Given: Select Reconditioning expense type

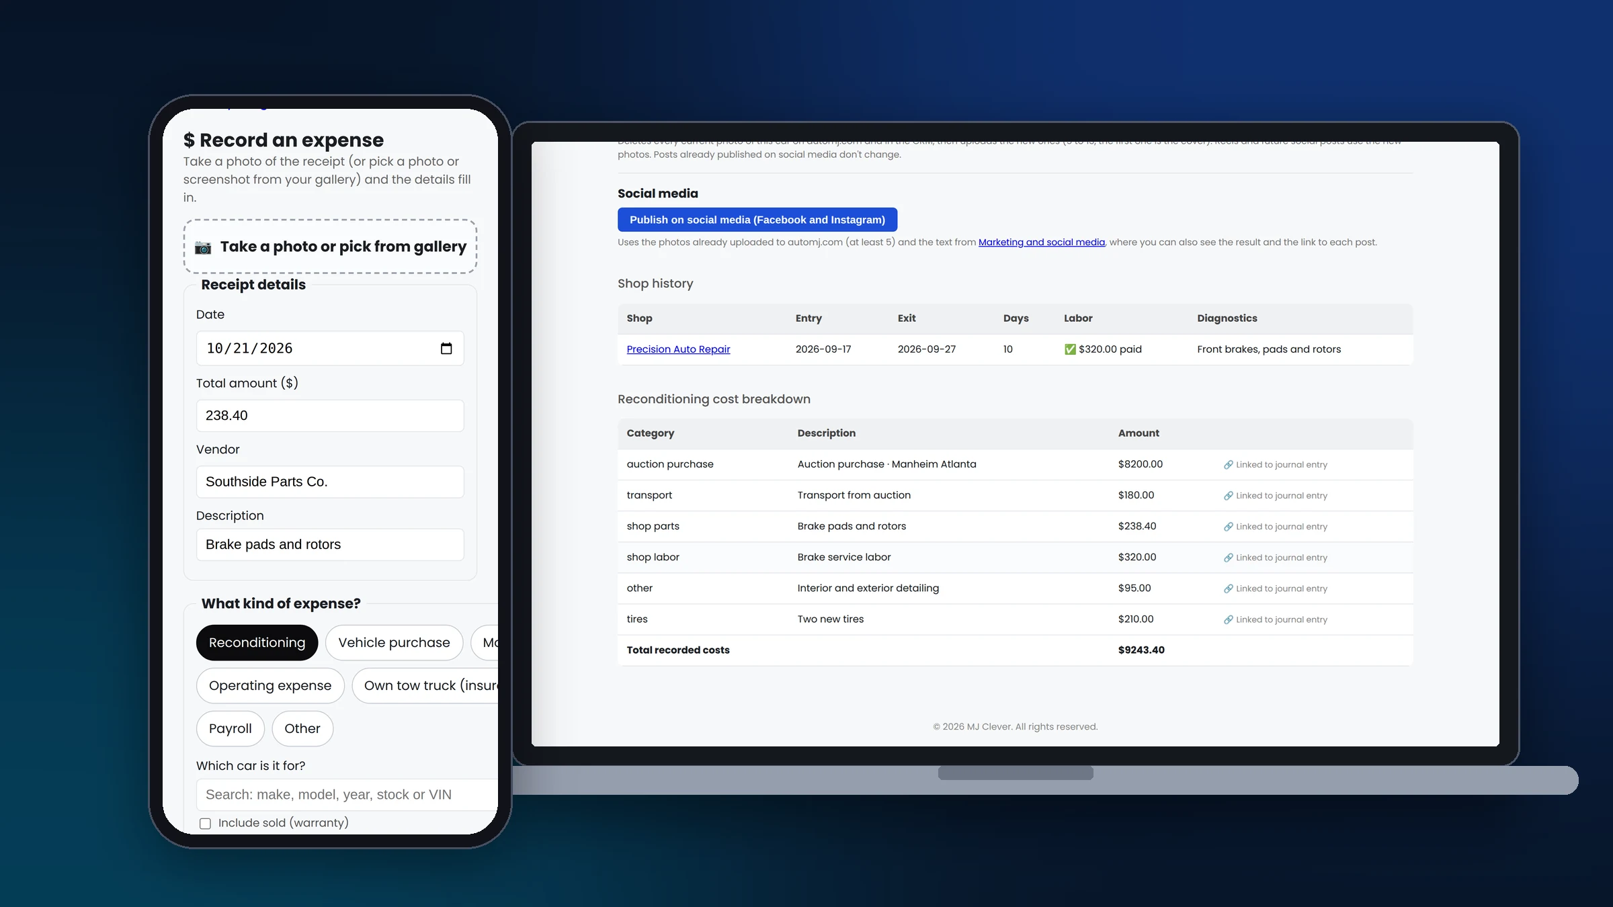Looking at the screenshot, I should (257, 642).
